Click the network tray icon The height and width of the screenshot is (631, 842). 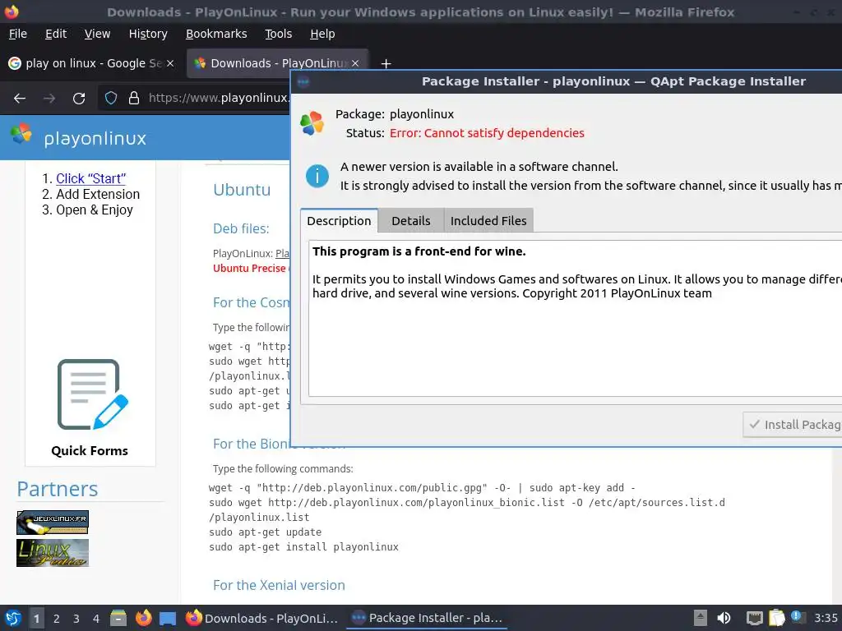[755, 618]
